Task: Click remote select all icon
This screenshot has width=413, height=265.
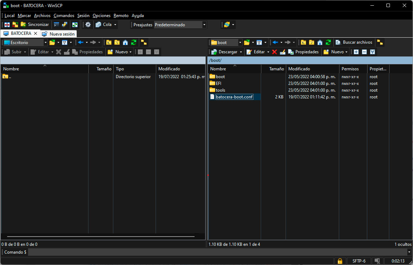Action: coord(373,52)
